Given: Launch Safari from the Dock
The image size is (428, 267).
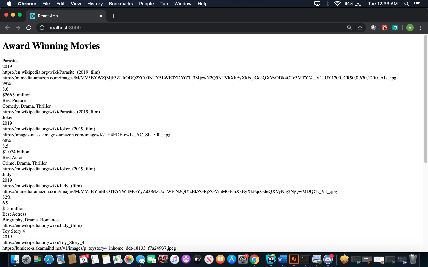Looking at the screenshot, I should click(x=49, y=259).
